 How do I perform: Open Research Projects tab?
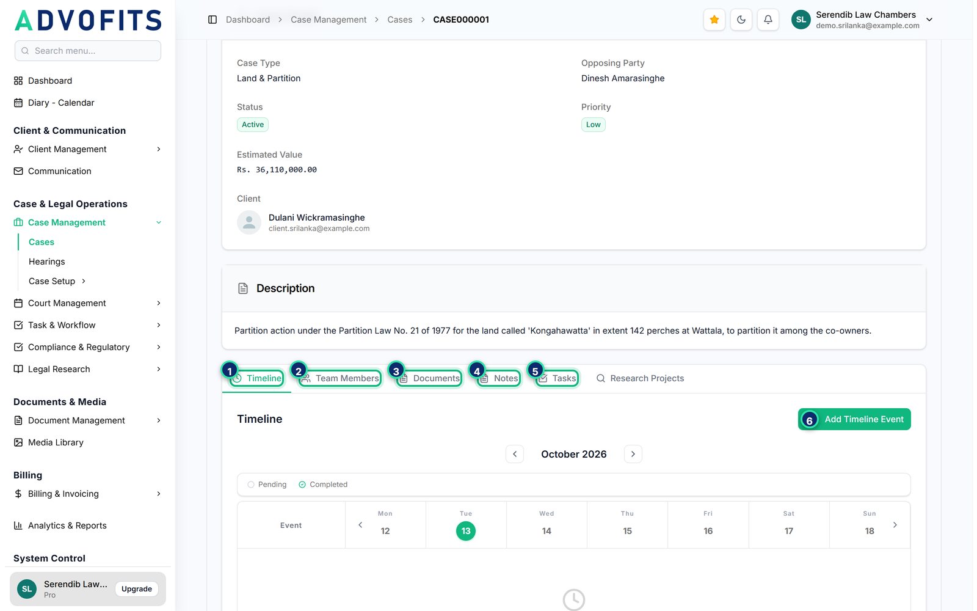(x=640, y=378)
